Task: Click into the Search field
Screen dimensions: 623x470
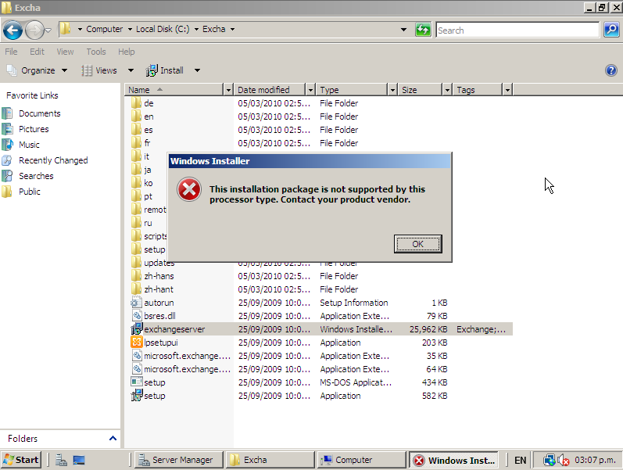Action: pyautogui.click(x=517, y=30)
